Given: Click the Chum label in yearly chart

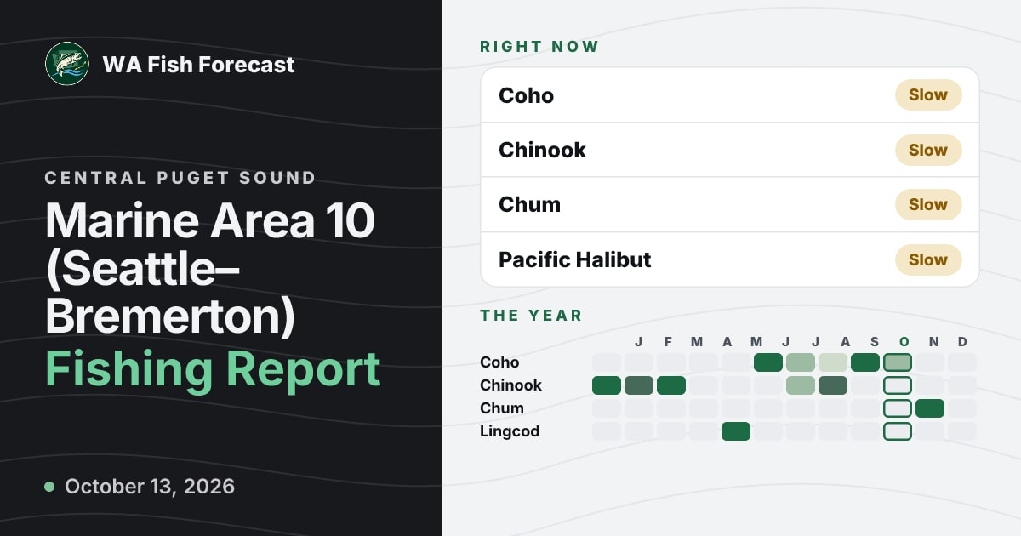Looking at the screenshot, I should [502, 408].
